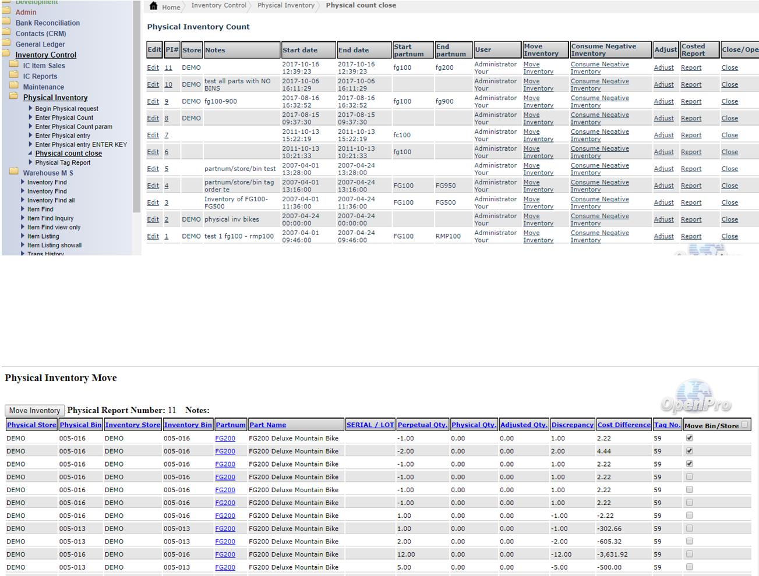Click the sidebar vertical scrollbar
This screenshot has width=759, height=576.
click(x=137, y=116)
